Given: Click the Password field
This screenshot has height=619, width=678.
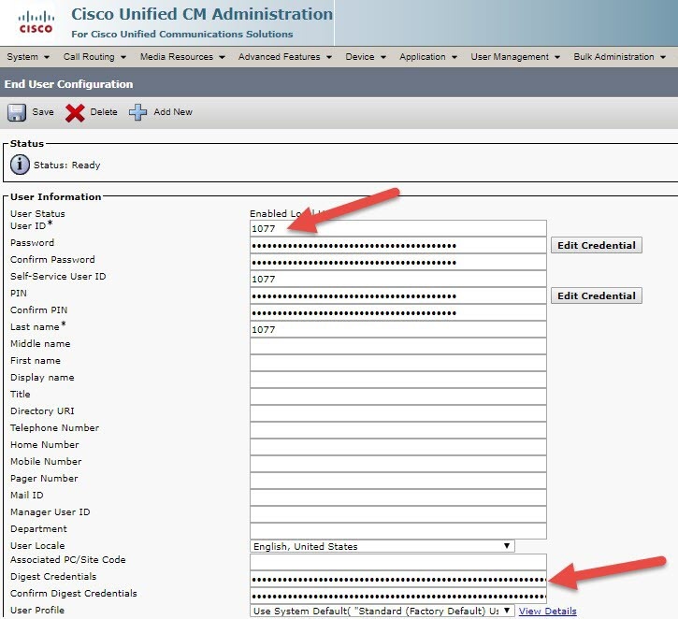Looking at the screenshot, I should tap(398, 245).
